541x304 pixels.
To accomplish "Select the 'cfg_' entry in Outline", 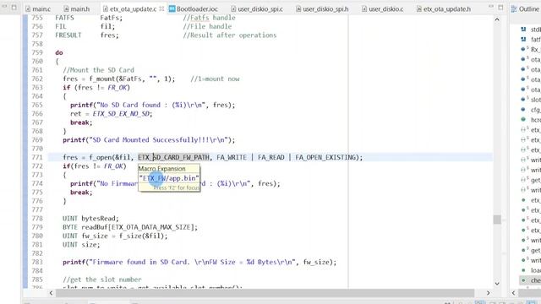I will coord(531,110).
